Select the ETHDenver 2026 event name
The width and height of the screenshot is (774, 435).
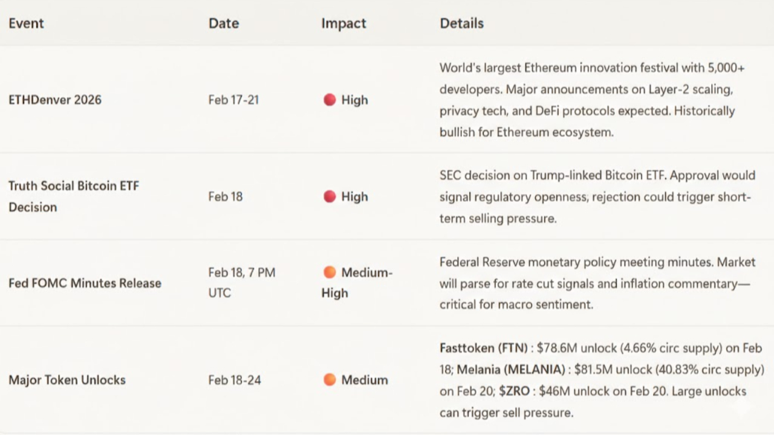click(55, 100)
